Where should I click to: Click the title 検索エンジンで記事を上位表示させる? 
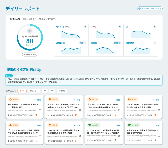pos(143,132)
